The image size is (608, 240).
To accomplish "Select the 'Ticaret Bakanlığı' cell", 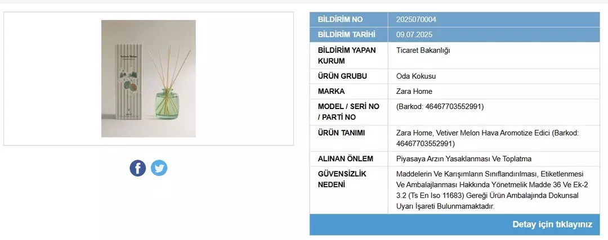I will point(423,50).
